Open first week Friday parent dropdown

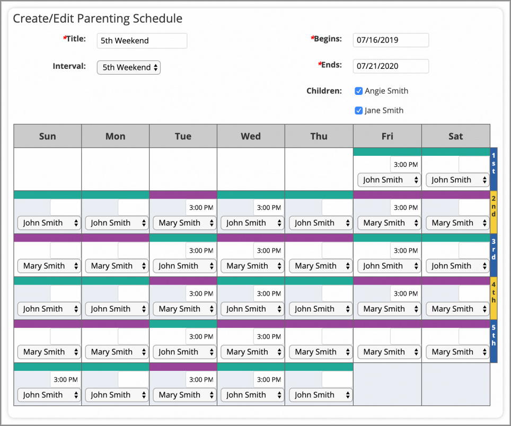[x=389, y=180]
